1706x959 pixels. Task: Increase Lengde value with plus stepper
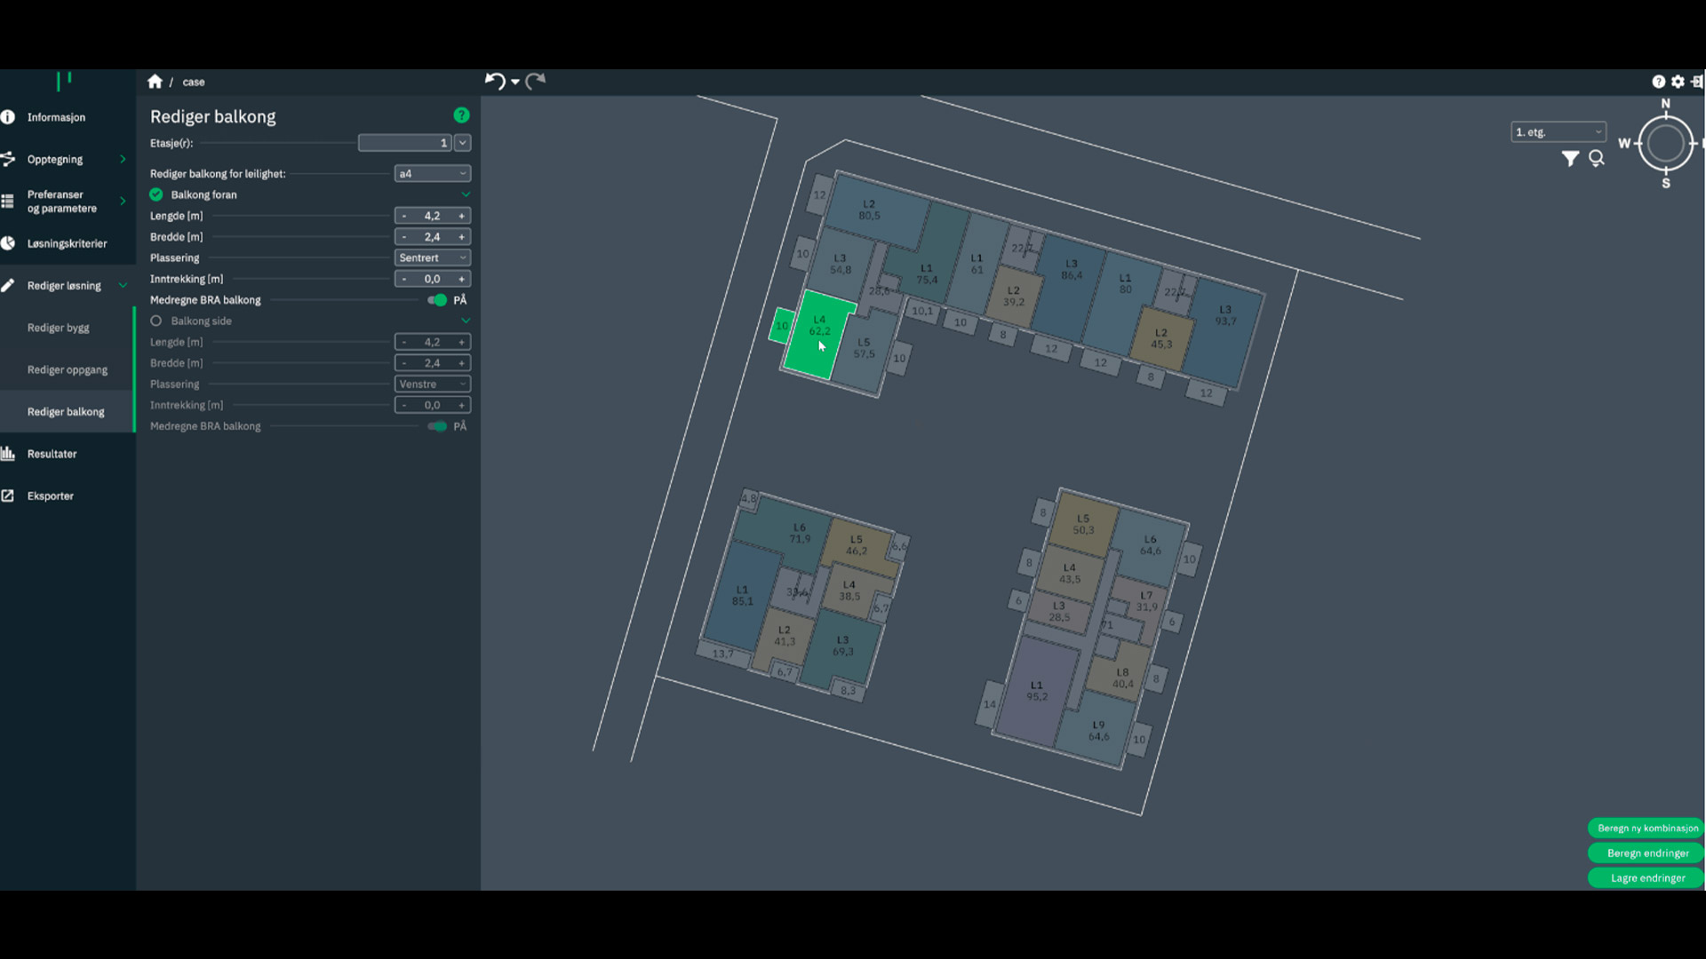point(461,216)
